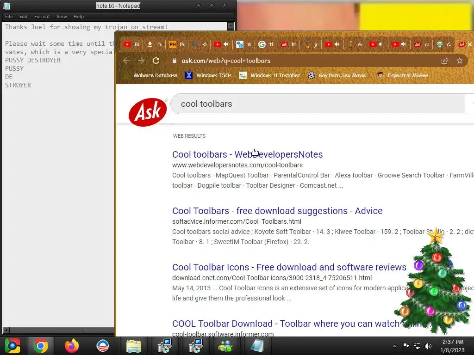Open File Explorer from the taskbar
The image size is (474, 355).
(x=134, y=346)
